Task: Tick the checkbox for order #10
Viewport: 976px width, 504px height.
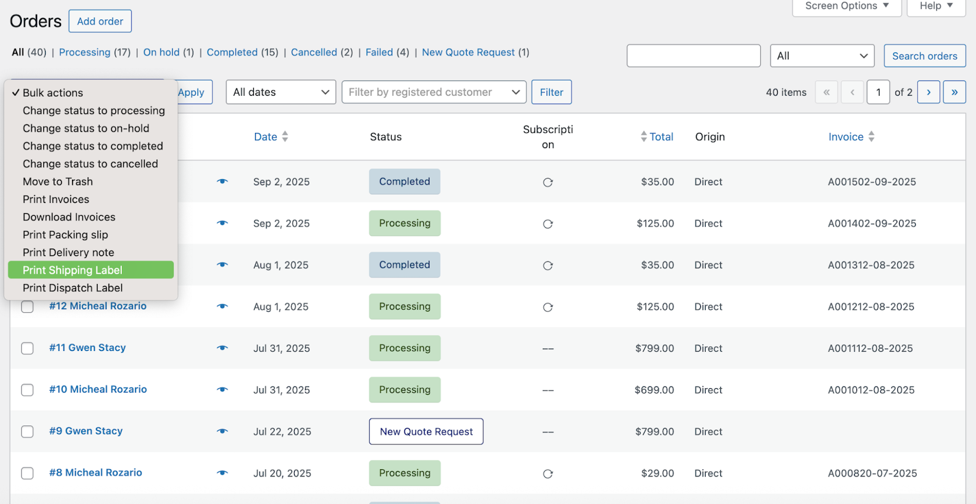Action: pyautogui.click(x=27, y=390)
